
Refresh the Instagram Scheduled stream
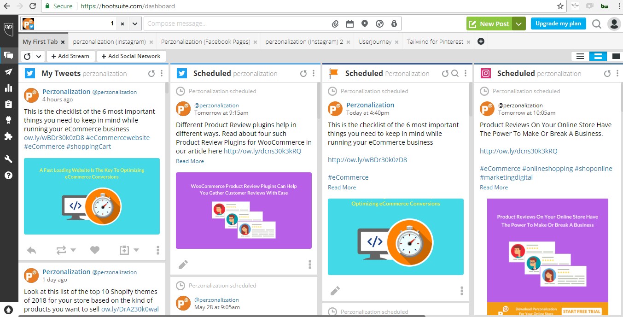click(x=607, y=73)
